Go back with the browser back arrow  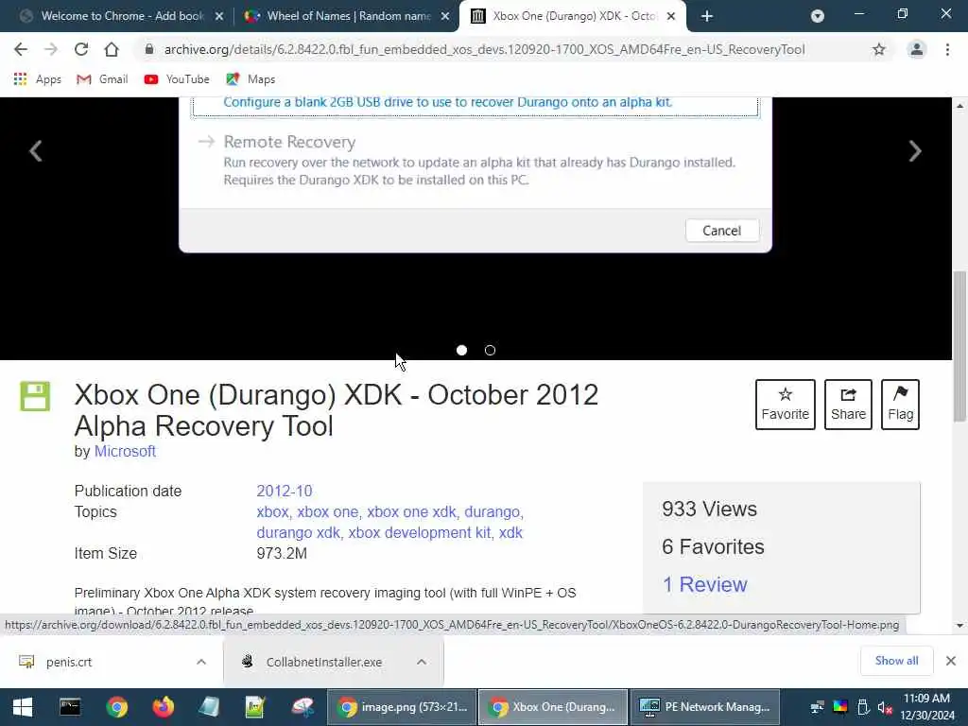pos(21,49)
